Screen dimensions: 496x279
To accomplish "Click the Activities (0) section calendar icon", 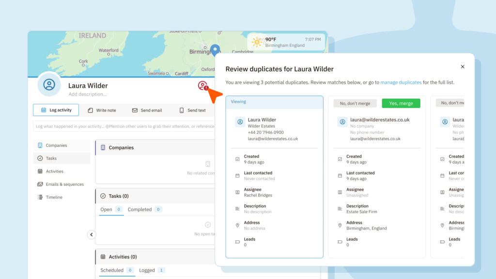I will pos(103,257).
